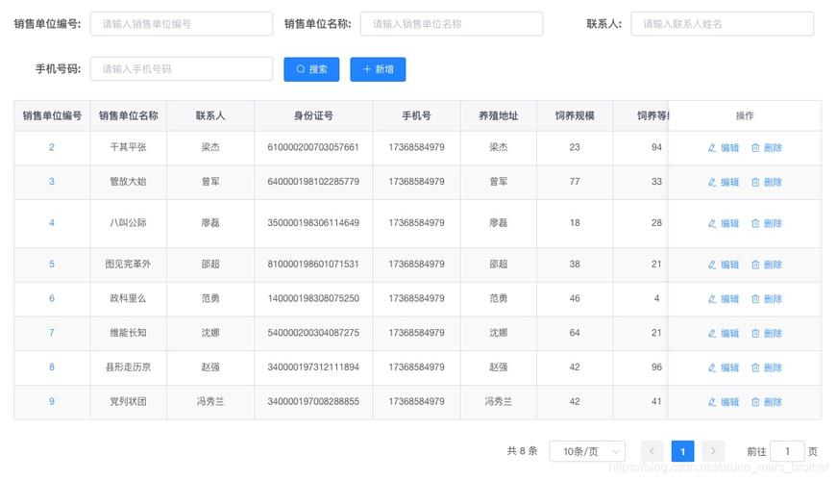Click the 身份证号 column header

[313, 116]
